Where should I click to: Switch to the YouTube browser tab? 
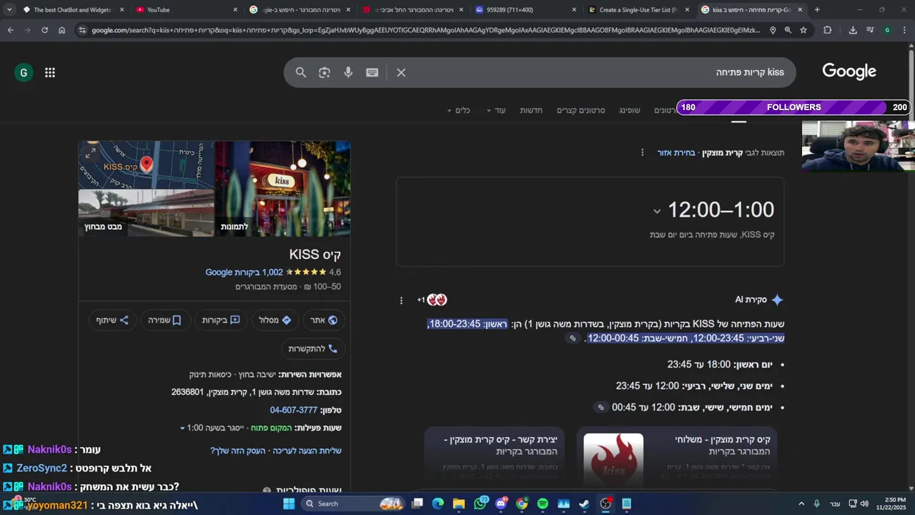(x=186, y=10)
